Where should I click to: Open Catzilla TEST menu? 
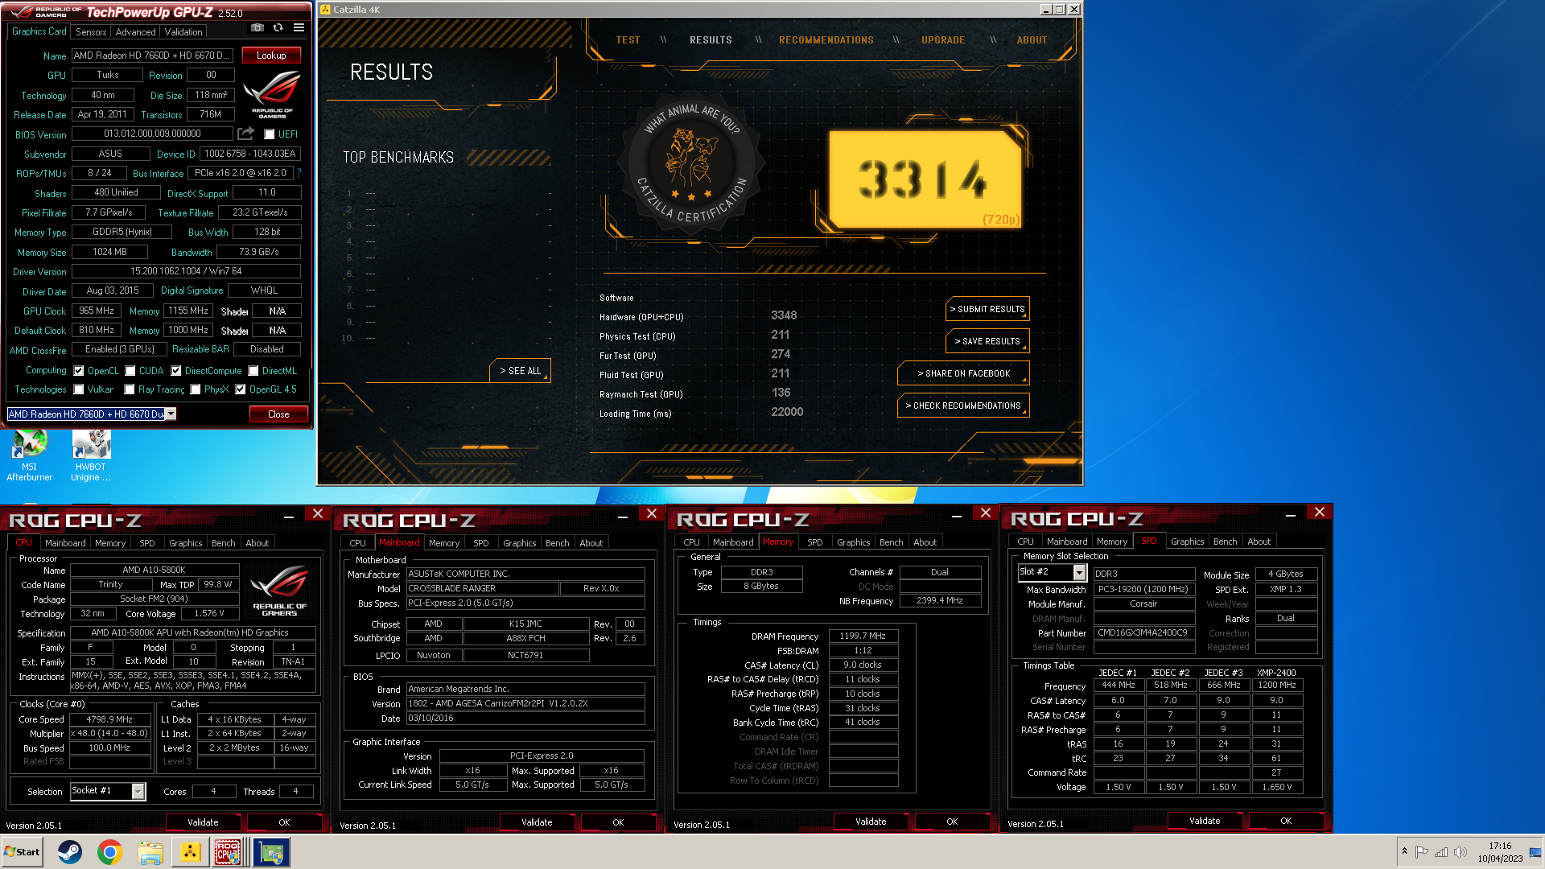point(628,40)
